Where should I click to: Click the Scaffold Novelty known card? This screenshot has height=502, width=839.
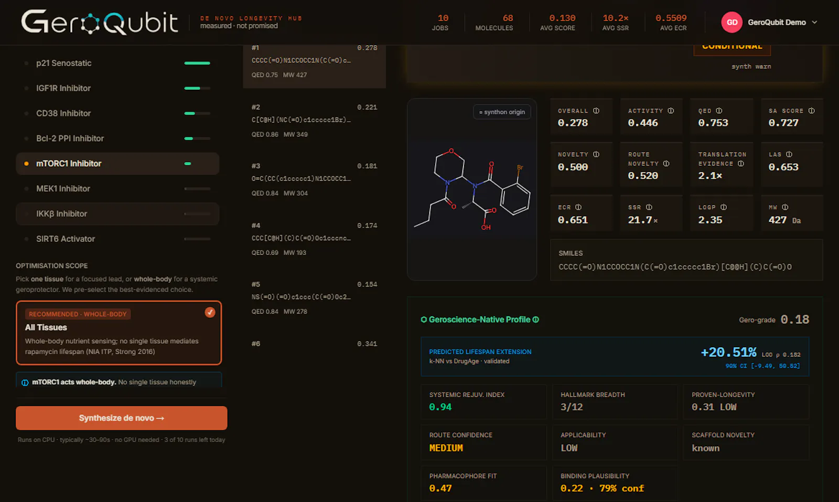pyautogui.click(x=746, y=442)
